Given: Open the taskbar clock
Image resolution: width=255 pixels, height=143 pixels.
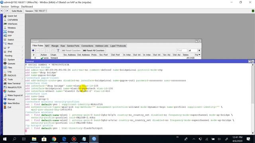Looking at the screenshot, I should [237, 139].
